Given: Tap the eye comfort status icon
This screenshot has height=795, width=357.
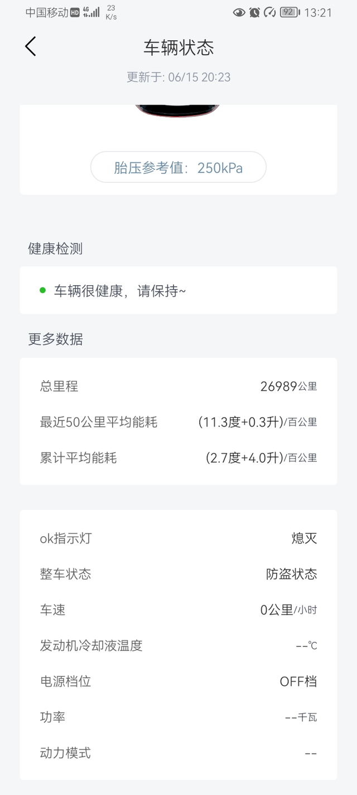Looking at the screenshot, I should tap(239, 12).
